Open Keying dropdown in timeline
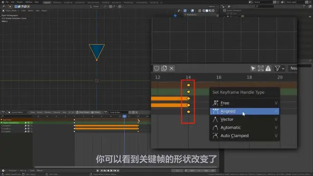 click(x=24, y=171)
